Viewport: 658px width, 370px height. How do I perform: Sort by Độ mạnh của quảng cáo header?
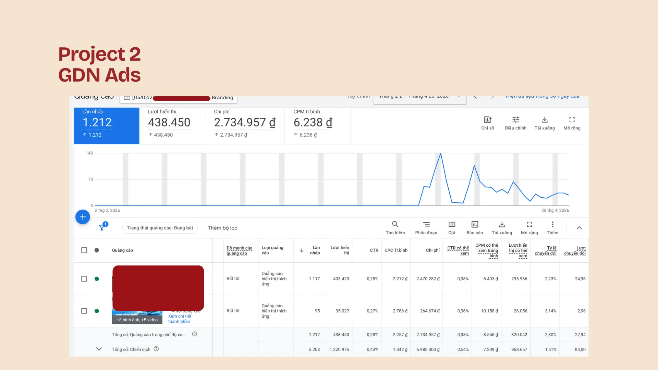239,250
